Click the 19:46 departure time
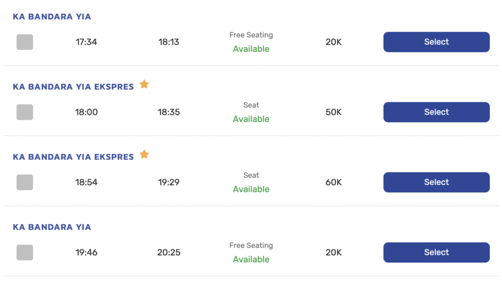502x287 pixels. point(86,253)
